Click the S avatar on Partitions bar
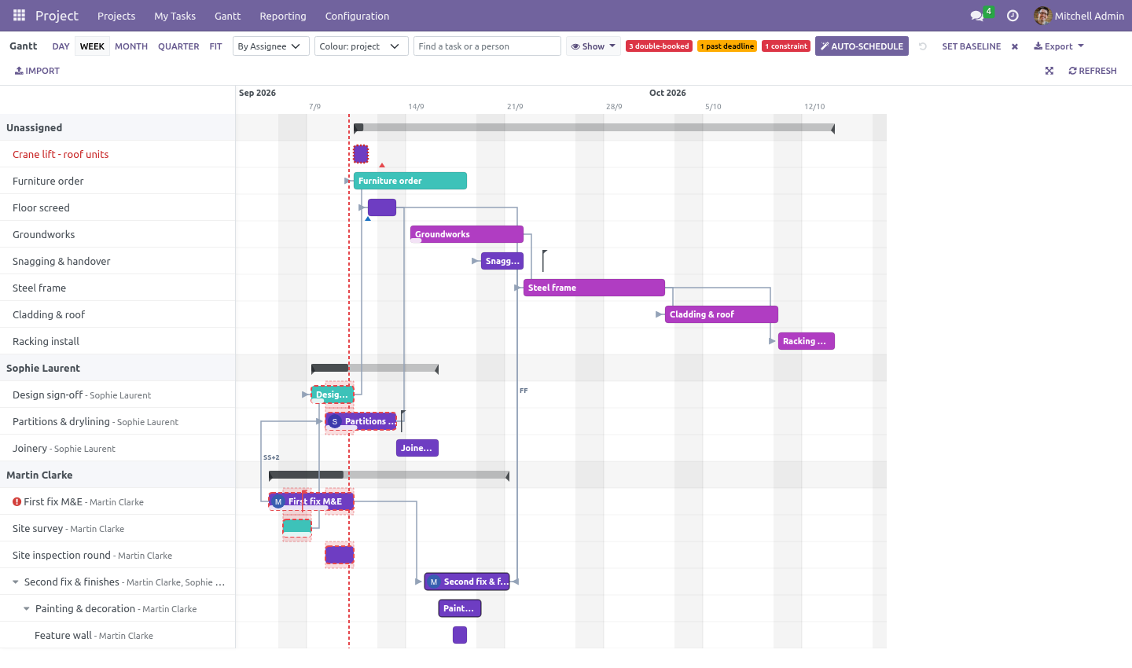Image resolution: width=1132 pixels, height=668 pixels. (335, 421)
